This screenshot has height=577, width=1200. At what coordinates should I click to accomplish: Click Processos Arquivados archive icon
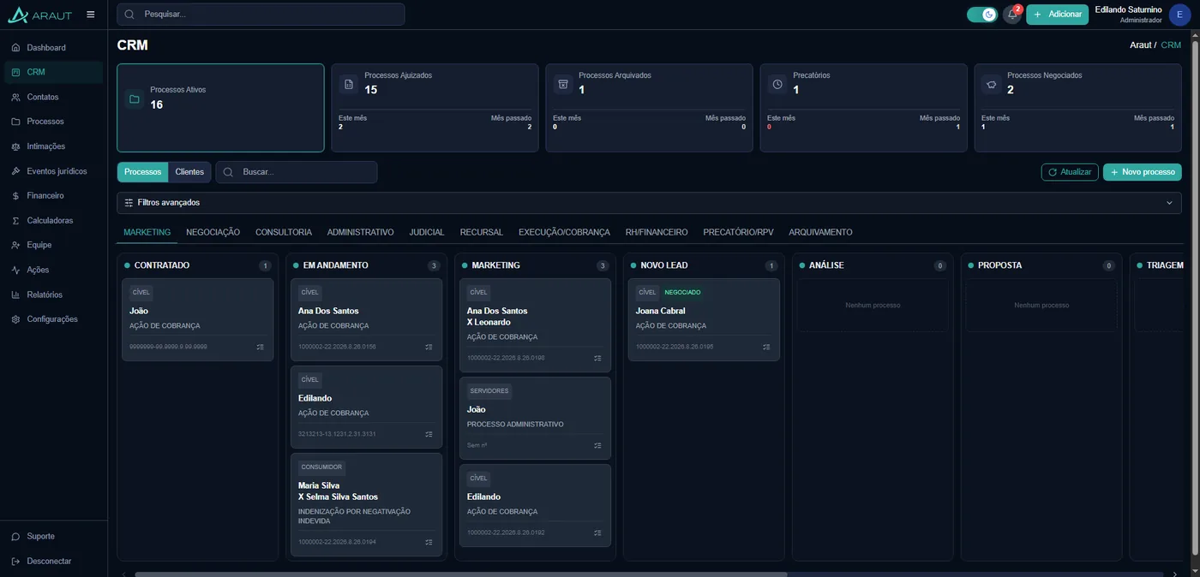coord(563,84)
